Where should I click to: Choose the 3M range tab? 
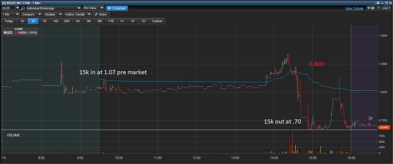[89, 21]
